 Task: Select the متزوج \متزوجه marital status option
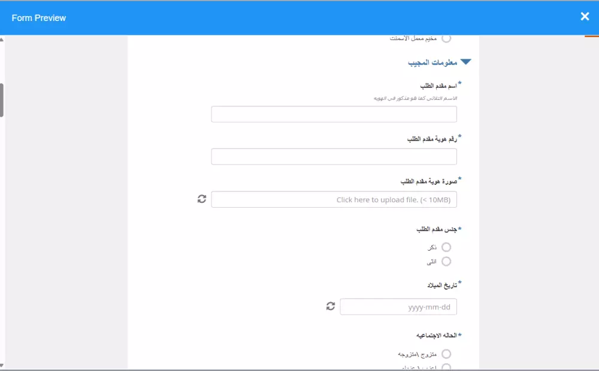point(446,354)
